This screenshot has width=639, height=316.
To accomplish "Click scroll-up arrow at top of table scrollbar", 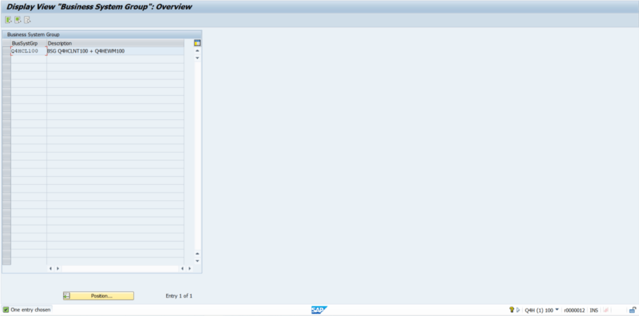I will (x=197, y=50).
